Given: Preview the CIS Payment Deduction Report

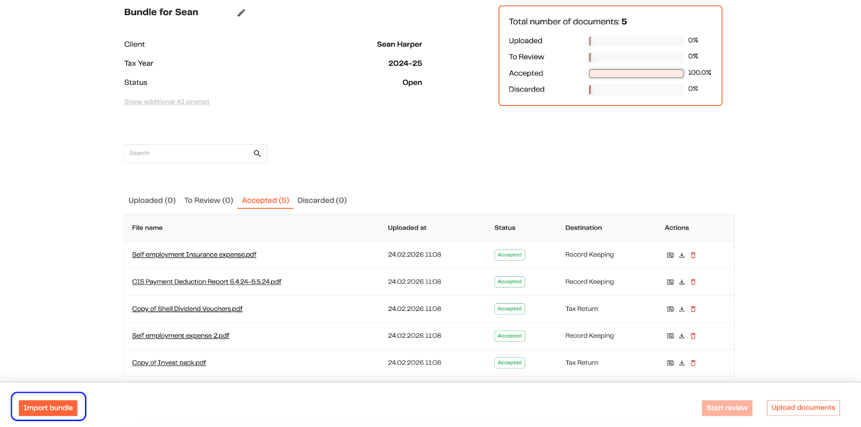Looking at the screenshot, I should (x=670, y=282).
